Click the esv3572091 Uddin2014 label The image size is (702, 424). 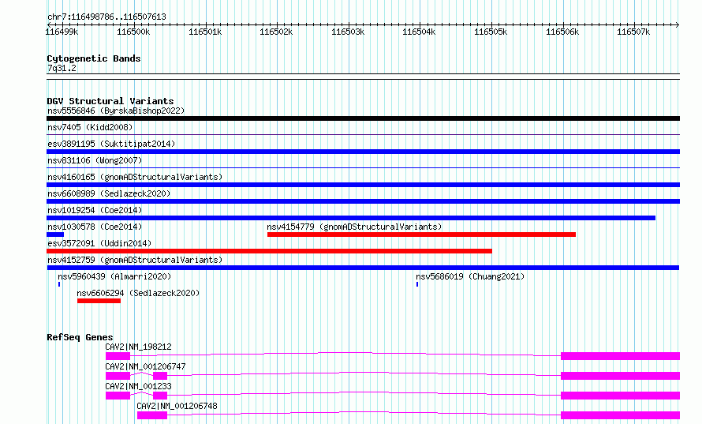point(99,243)
